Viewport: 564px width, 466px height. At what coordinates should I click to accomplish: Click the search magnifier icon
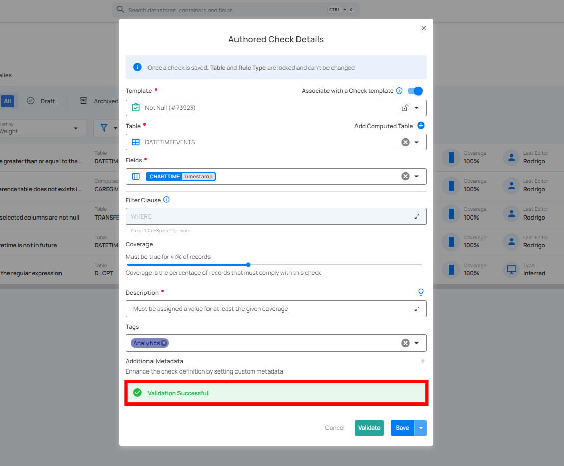coord(121,9)
